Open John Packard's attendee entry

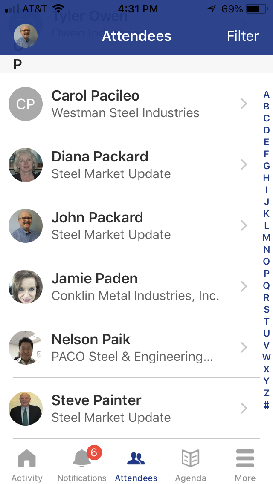point(128,226)
